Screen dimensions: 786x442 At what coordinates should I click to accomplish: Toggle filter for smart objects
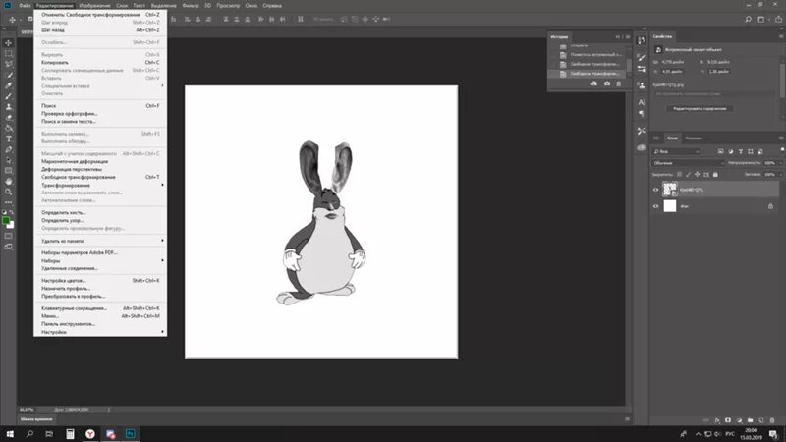(760, 151)
